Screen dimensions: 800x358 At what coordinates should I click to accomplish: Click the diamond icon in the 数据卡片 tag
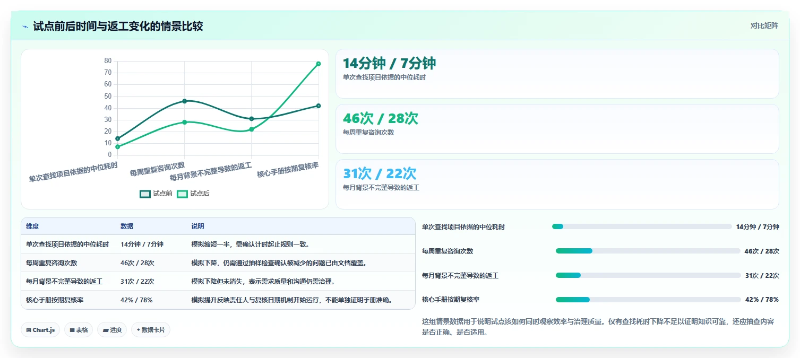point(139,330)
